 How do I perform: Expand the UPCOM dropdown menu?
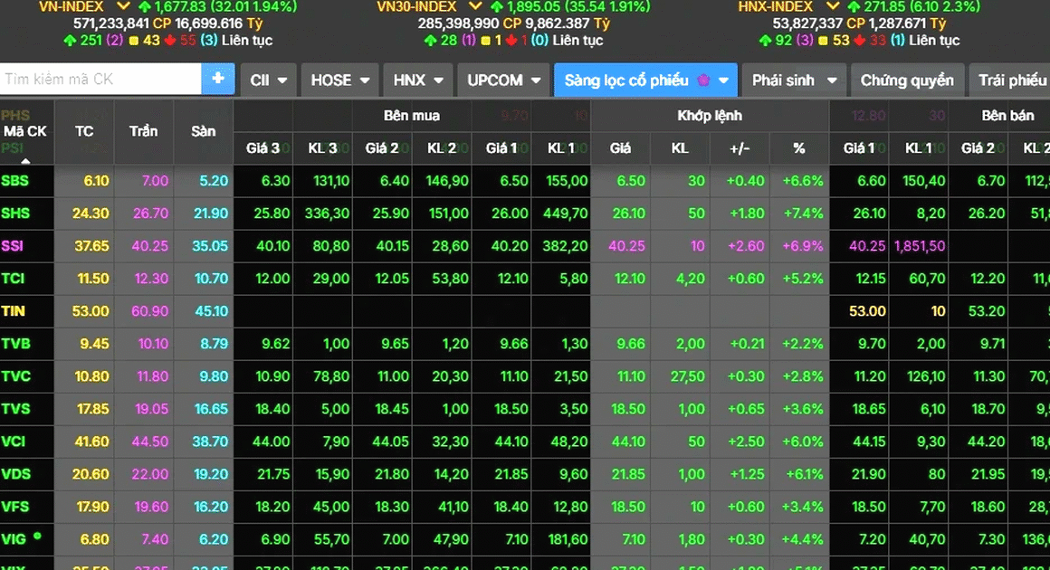coord(503,81)
